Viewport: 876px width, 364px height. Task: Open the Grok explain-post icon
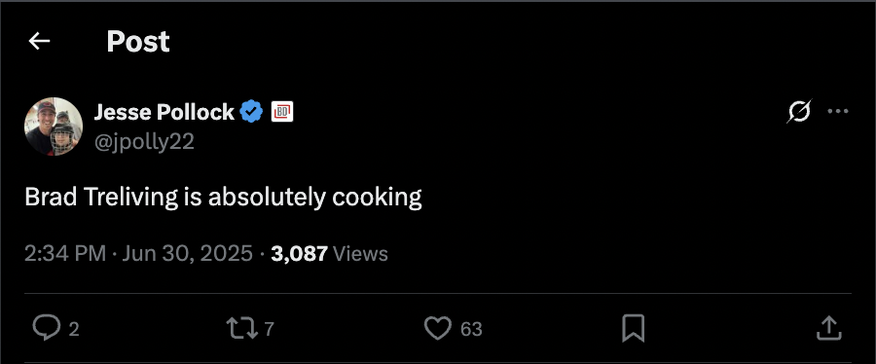[799, 112]
